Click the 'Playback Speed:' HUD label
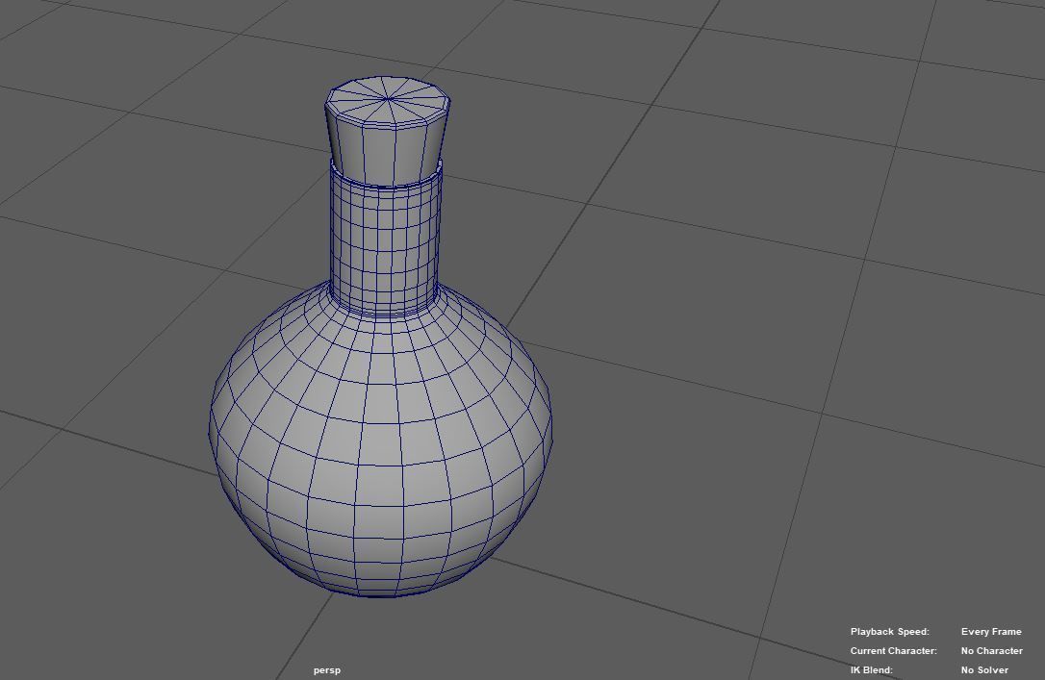The width and height of the screenshot is (1045, 680). [x=889, y=631]
